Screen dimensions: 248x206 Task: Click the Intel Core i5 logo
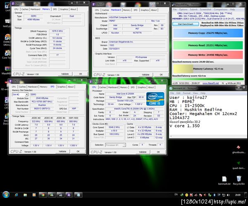(x=155, y=99)
